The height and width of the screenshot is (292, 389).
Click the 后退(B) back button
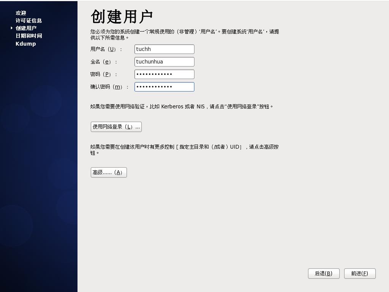coord(324,273)
